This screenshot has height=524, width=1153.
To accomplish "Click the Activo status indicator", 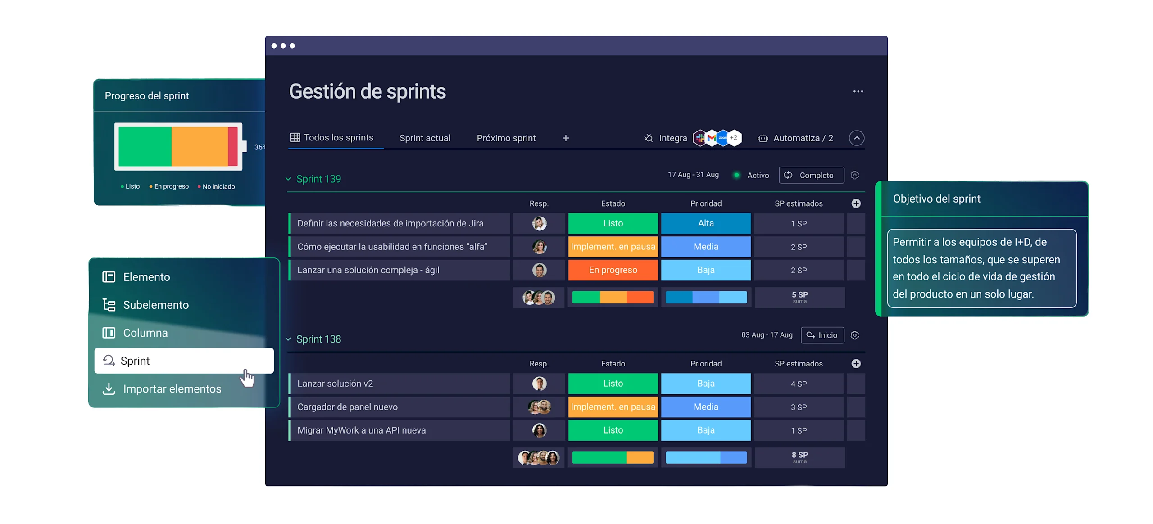I will (x=751, y=175).
